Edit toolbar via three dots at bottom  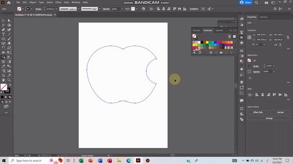pos(6,113)
